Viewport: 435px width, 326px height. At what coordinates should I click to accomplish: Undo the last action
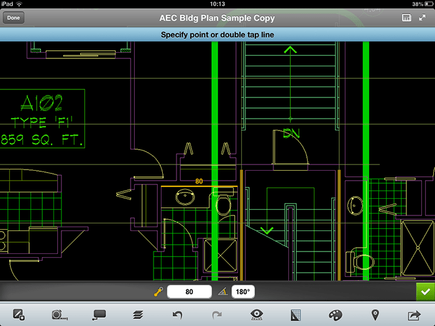[177, 315]
